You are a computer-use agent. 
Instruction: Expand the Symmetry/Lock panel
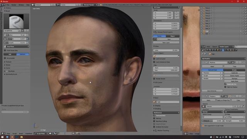click(11, 74)
